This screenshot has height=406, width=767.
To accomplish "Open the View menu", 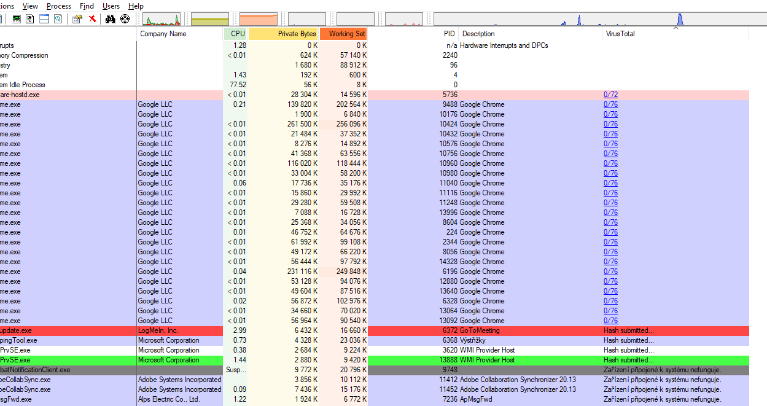I will pyautogui.click(x=30, y=6).
